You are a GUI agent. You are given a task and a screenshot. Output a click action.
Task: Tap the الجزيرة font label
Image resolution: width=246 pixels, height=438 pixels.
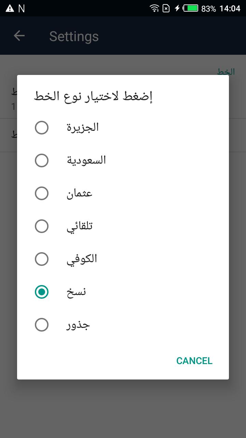(x=83, y=127)
